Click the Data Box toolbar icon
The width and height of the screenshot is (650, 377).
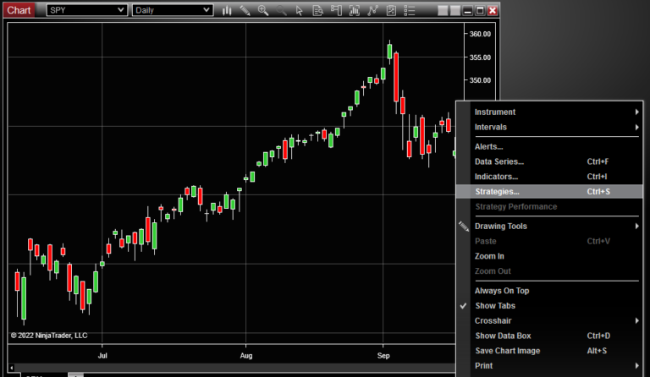pos(317,10)
